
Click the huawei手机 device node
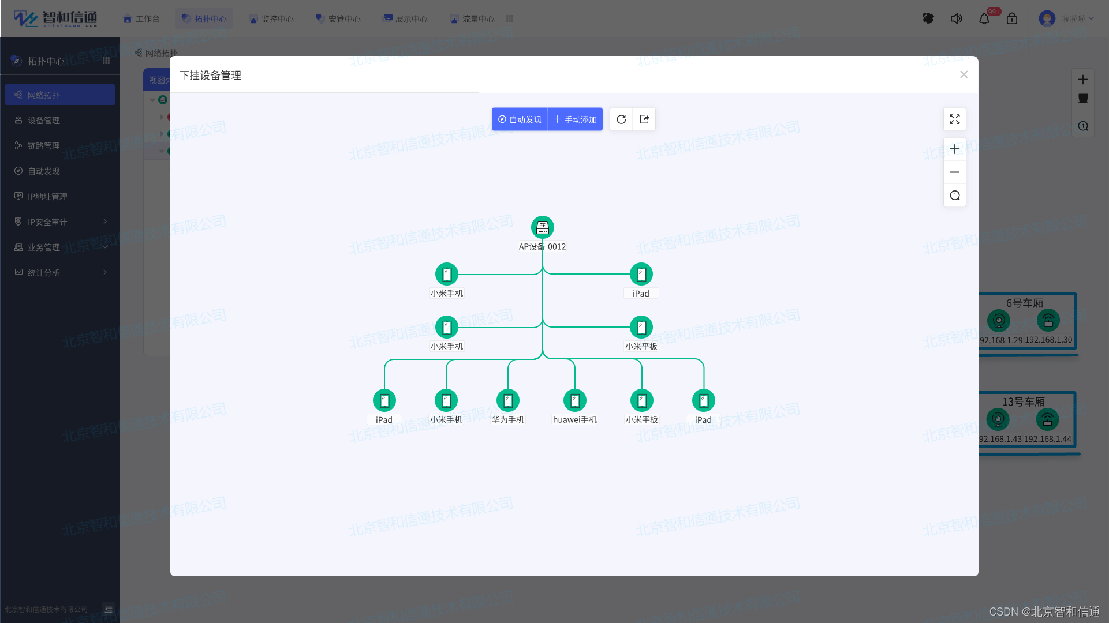[574, 400]
